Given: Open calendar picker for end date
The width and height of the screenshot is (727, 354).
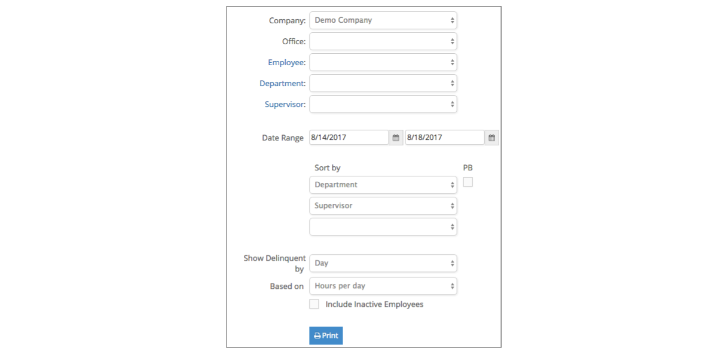Looking at the screenshot, I should pyautogui.click(x=491, y=138).
